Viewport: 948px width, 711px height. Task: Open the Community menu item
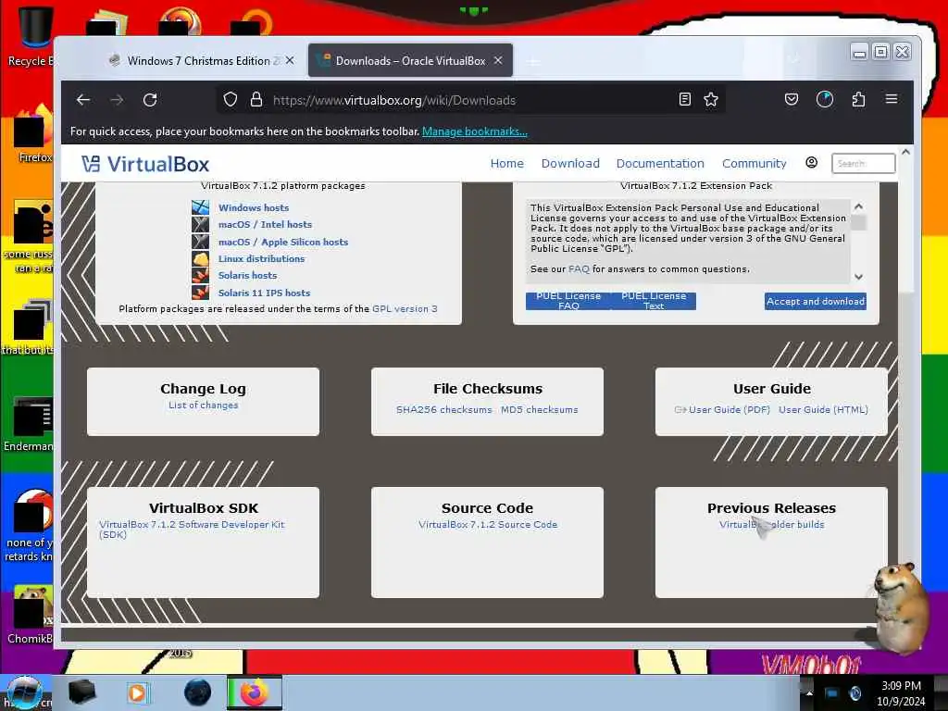click(x=754, y=163)
